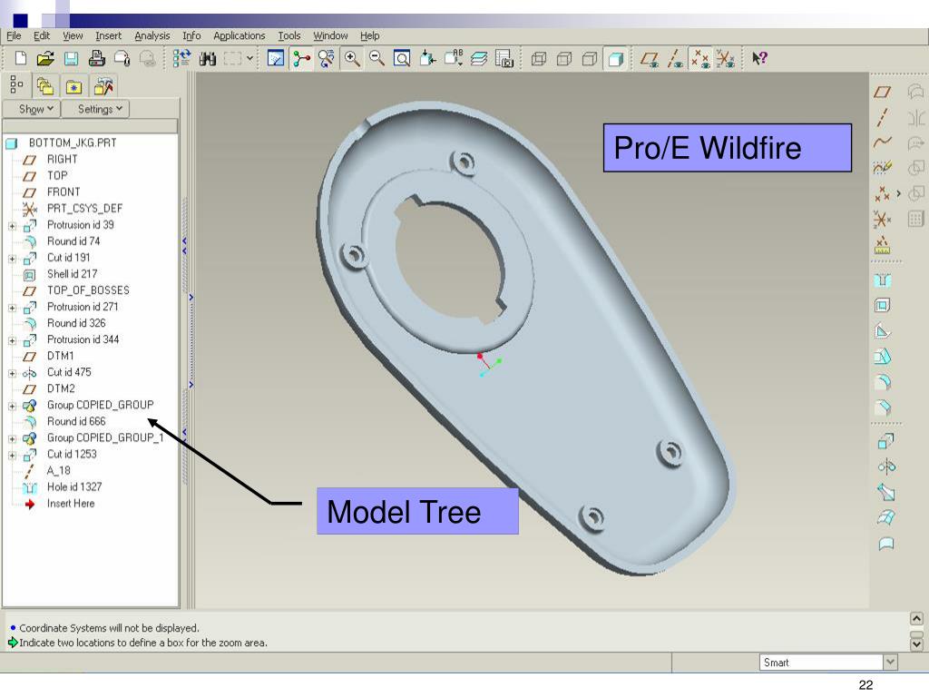Viewport: 929px width, 697px height.
Task: Start the Shell tool in right toolbar
Action: [x=882, y=306]
